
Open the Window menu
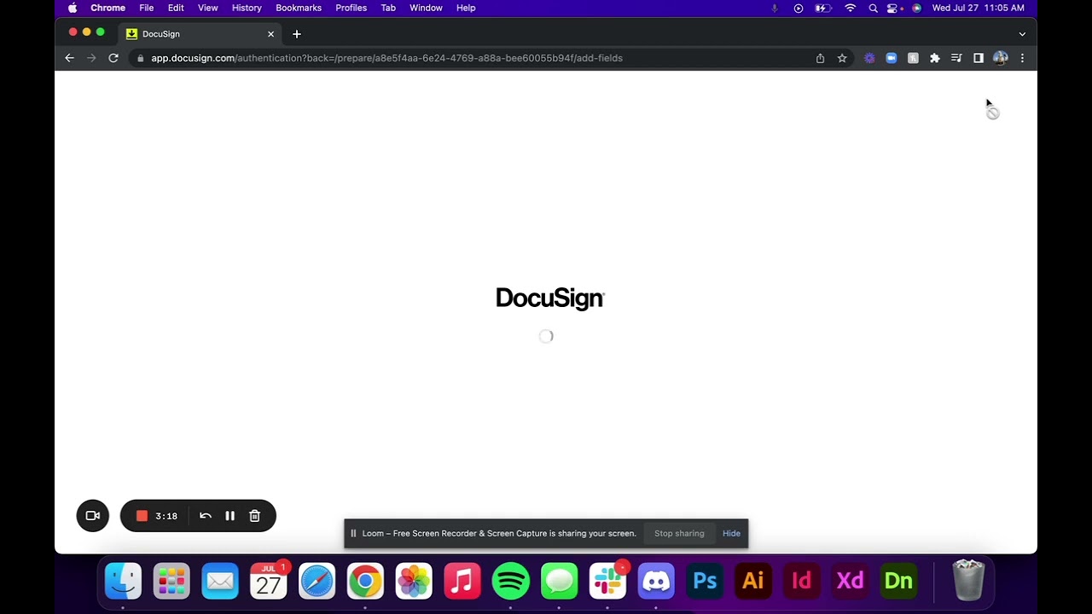tap(426, 8)
